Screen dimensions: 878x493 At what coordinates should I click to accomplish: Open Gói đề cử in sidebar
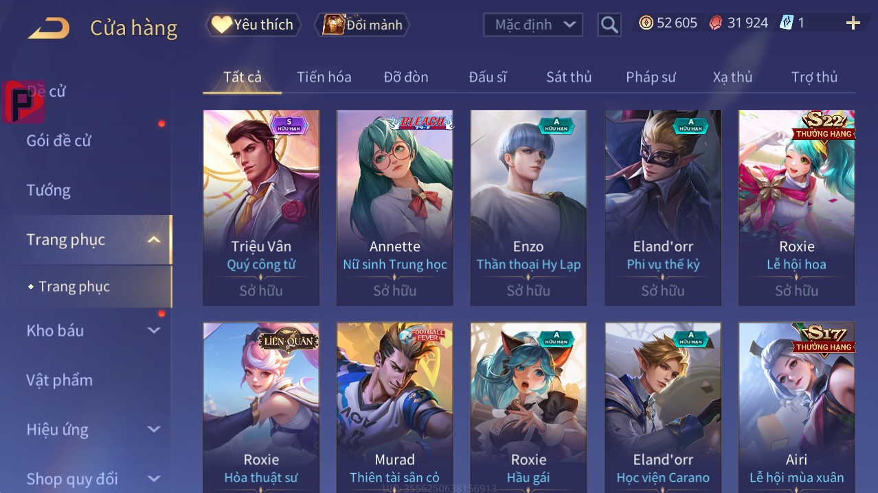tap(59, 141)
